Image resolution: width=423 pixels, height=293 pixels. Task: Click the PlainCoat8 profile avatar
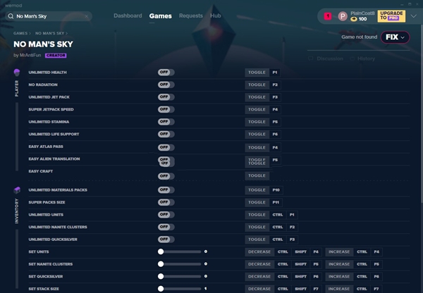point(343,16)
